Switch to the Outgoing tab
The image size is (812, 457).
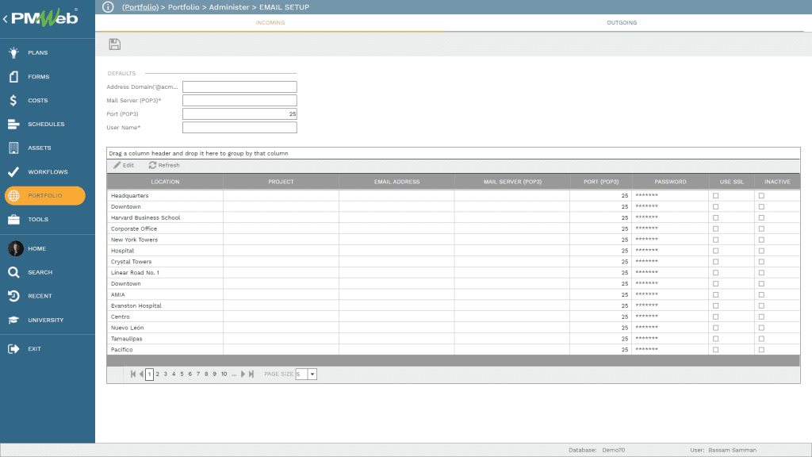(x=622, y=23)
